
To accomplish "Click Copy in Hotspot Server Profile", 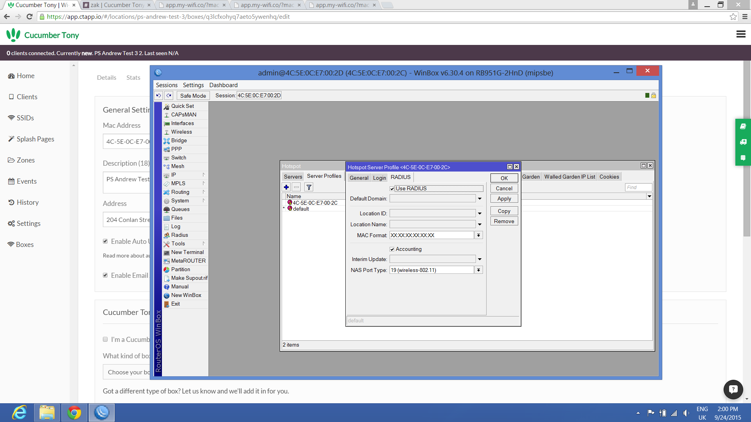I will point(504,211).
